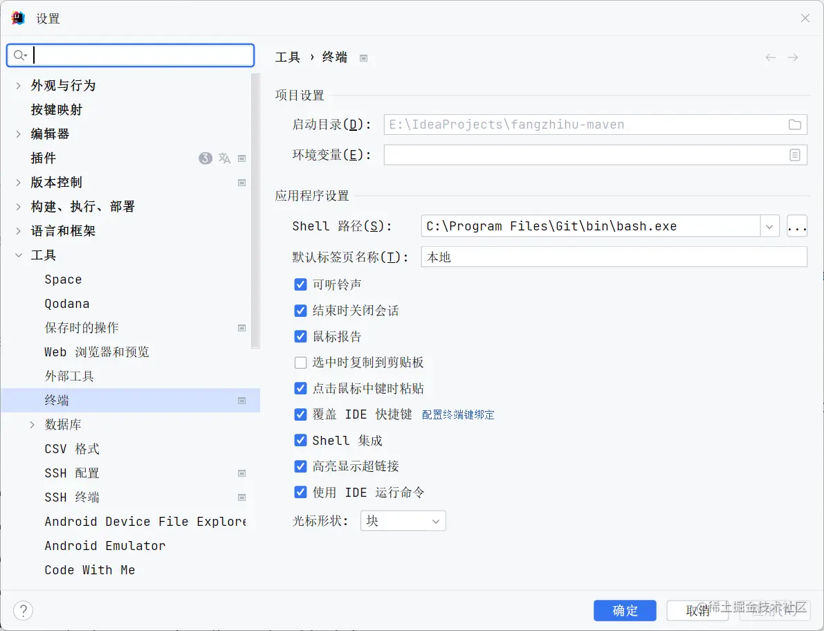Screen dimensions: 824x631
Task: Expand 版本控制 tree node
Action: click(x=19, y=183)
